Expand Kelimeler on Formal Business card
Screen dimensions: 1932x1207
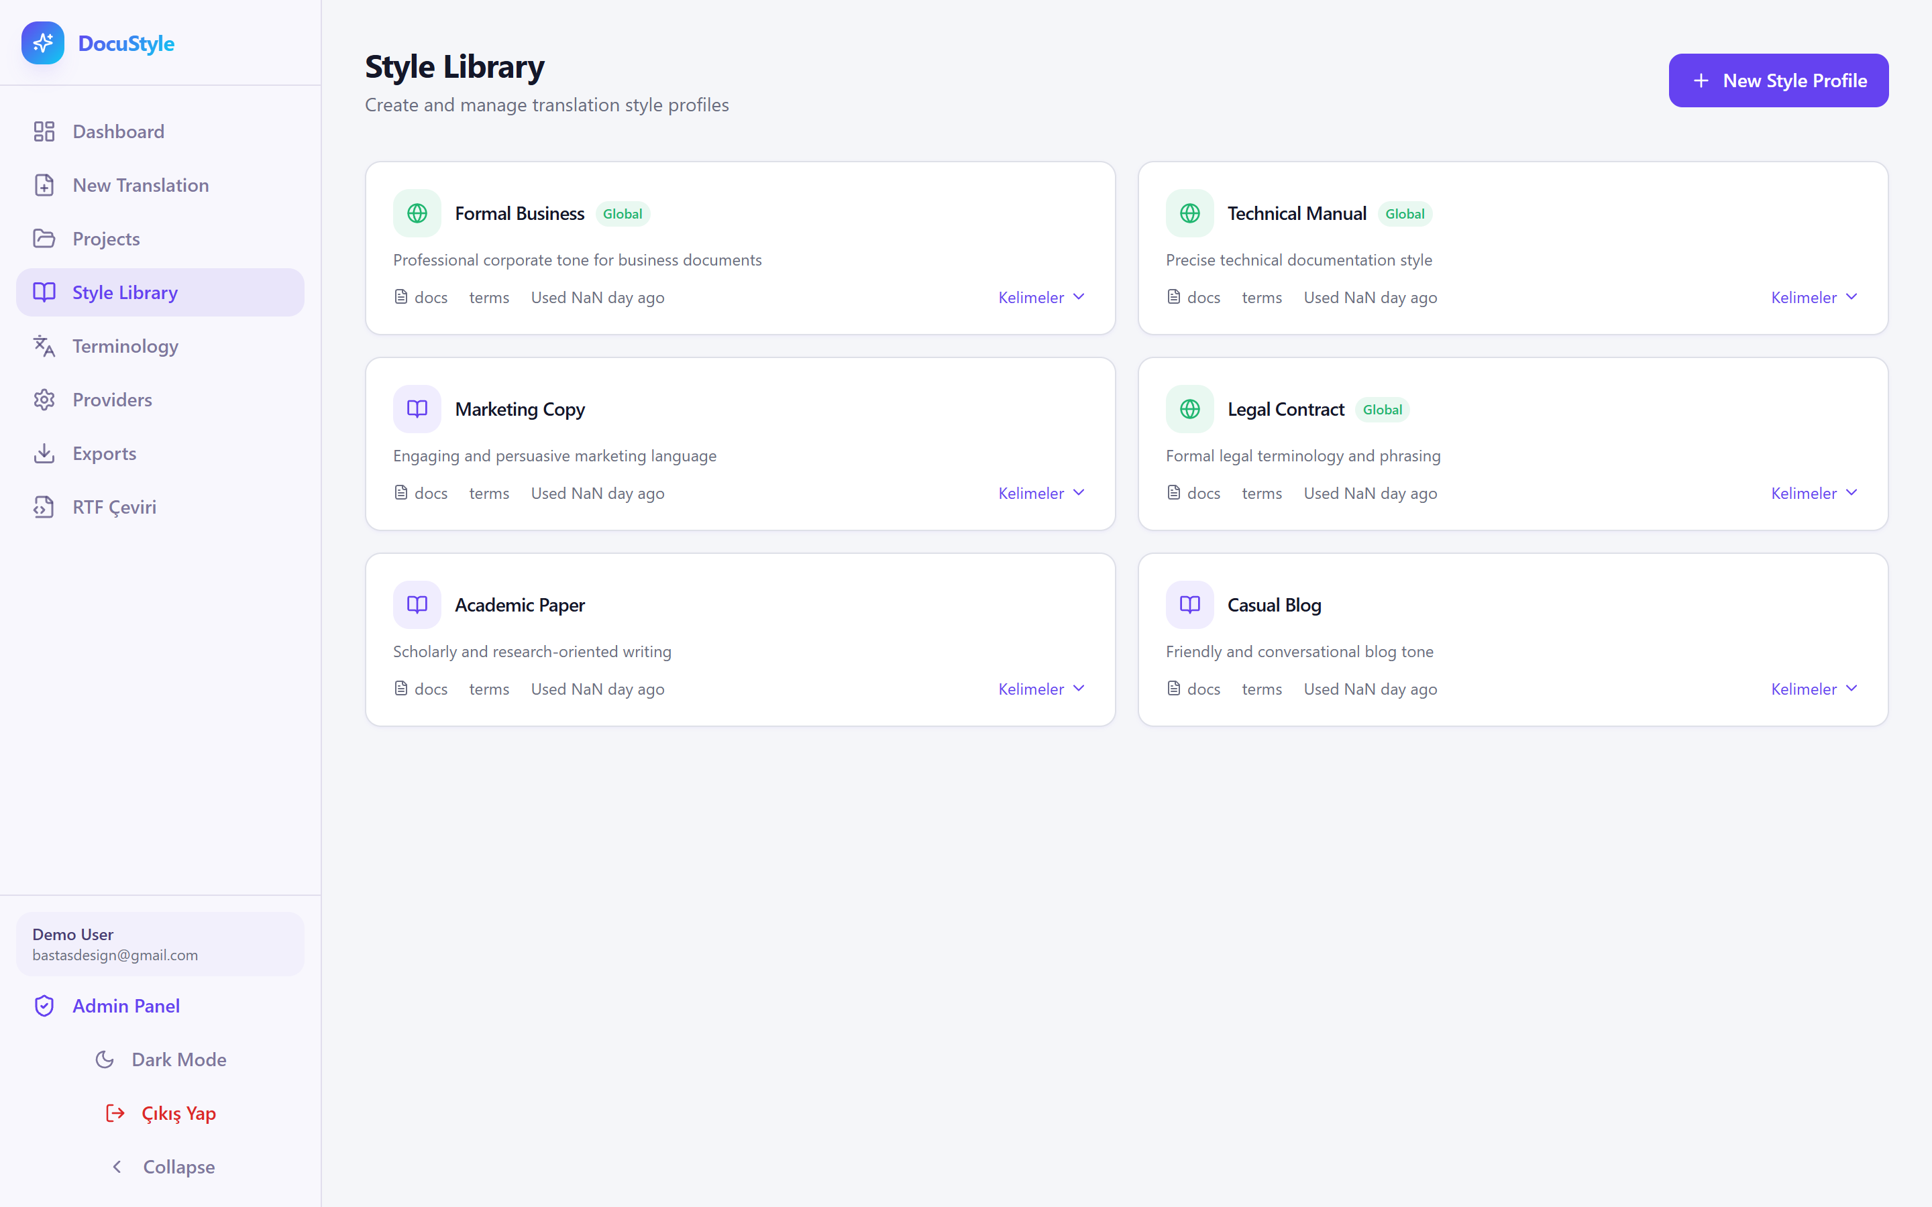[1041, 297]
